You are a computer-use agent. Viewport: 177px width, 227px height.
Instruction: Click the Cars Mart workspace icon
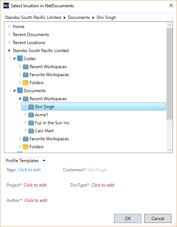(x=31, y=131)
